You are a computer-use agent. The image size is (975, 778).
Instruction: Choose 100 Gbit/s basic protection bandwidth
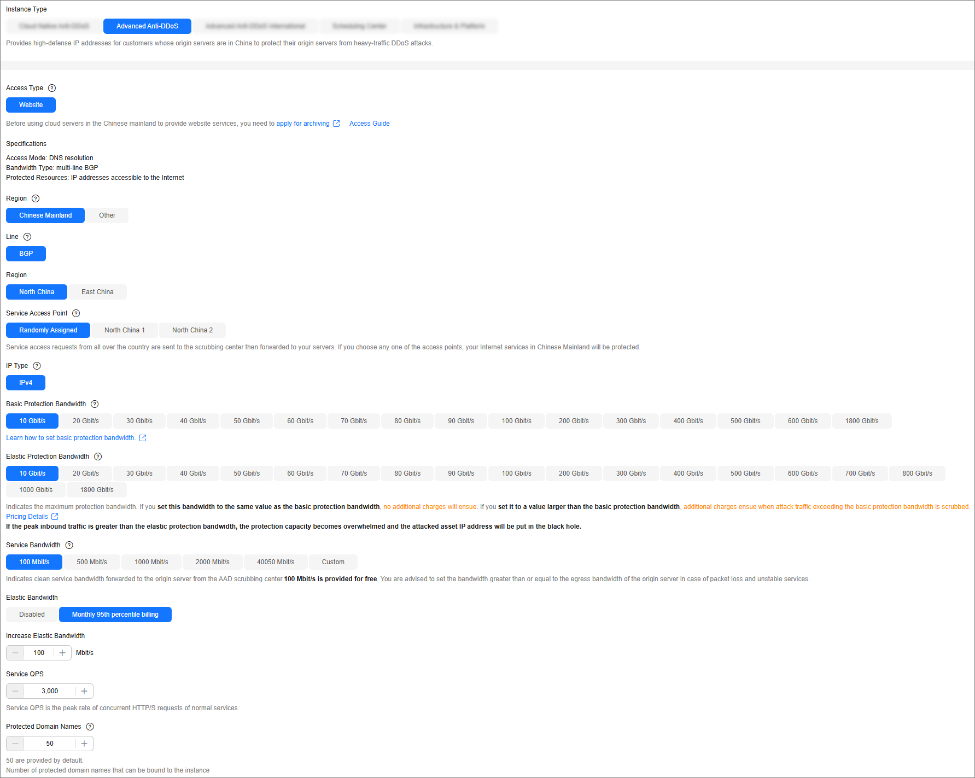click(x=517, y=421)
